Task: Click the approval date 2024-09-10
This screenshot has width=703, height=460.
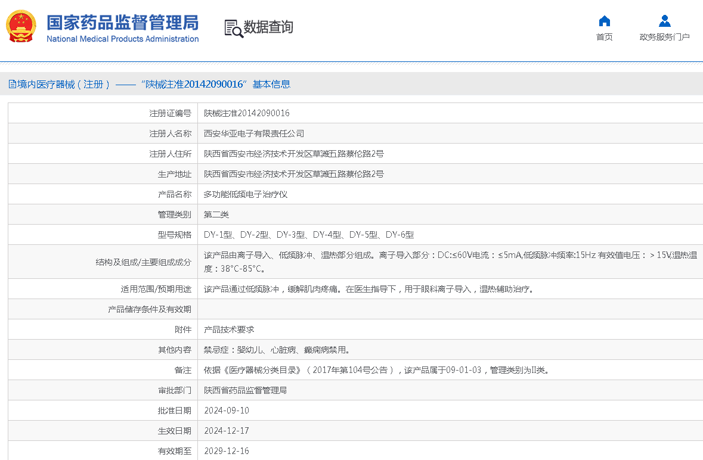Action: [x=227, y=411]
